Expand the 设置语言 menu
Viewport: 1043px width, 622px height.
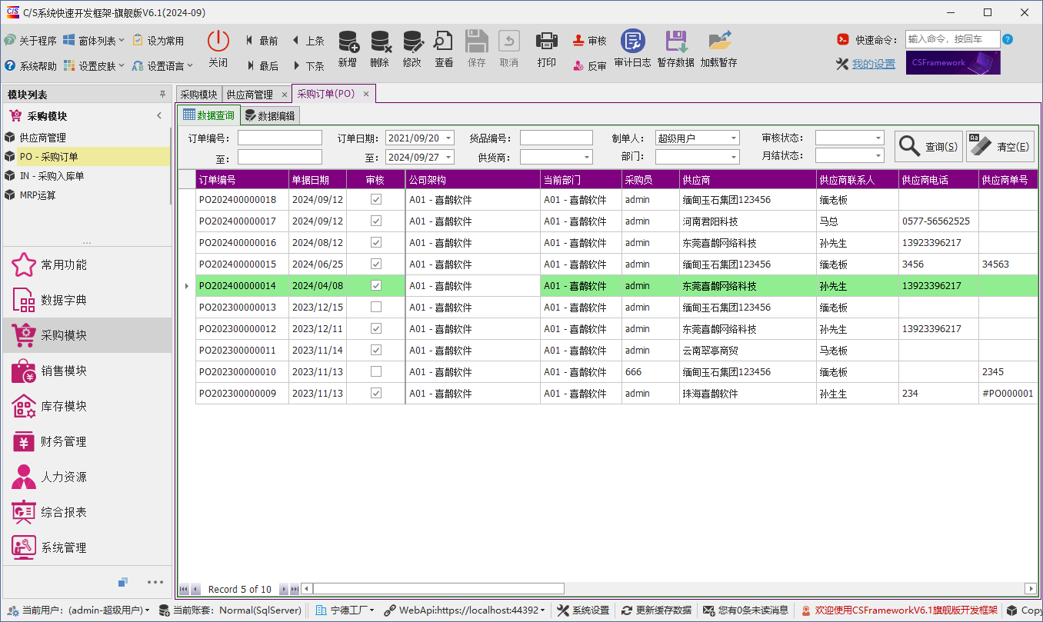(163, 66)
